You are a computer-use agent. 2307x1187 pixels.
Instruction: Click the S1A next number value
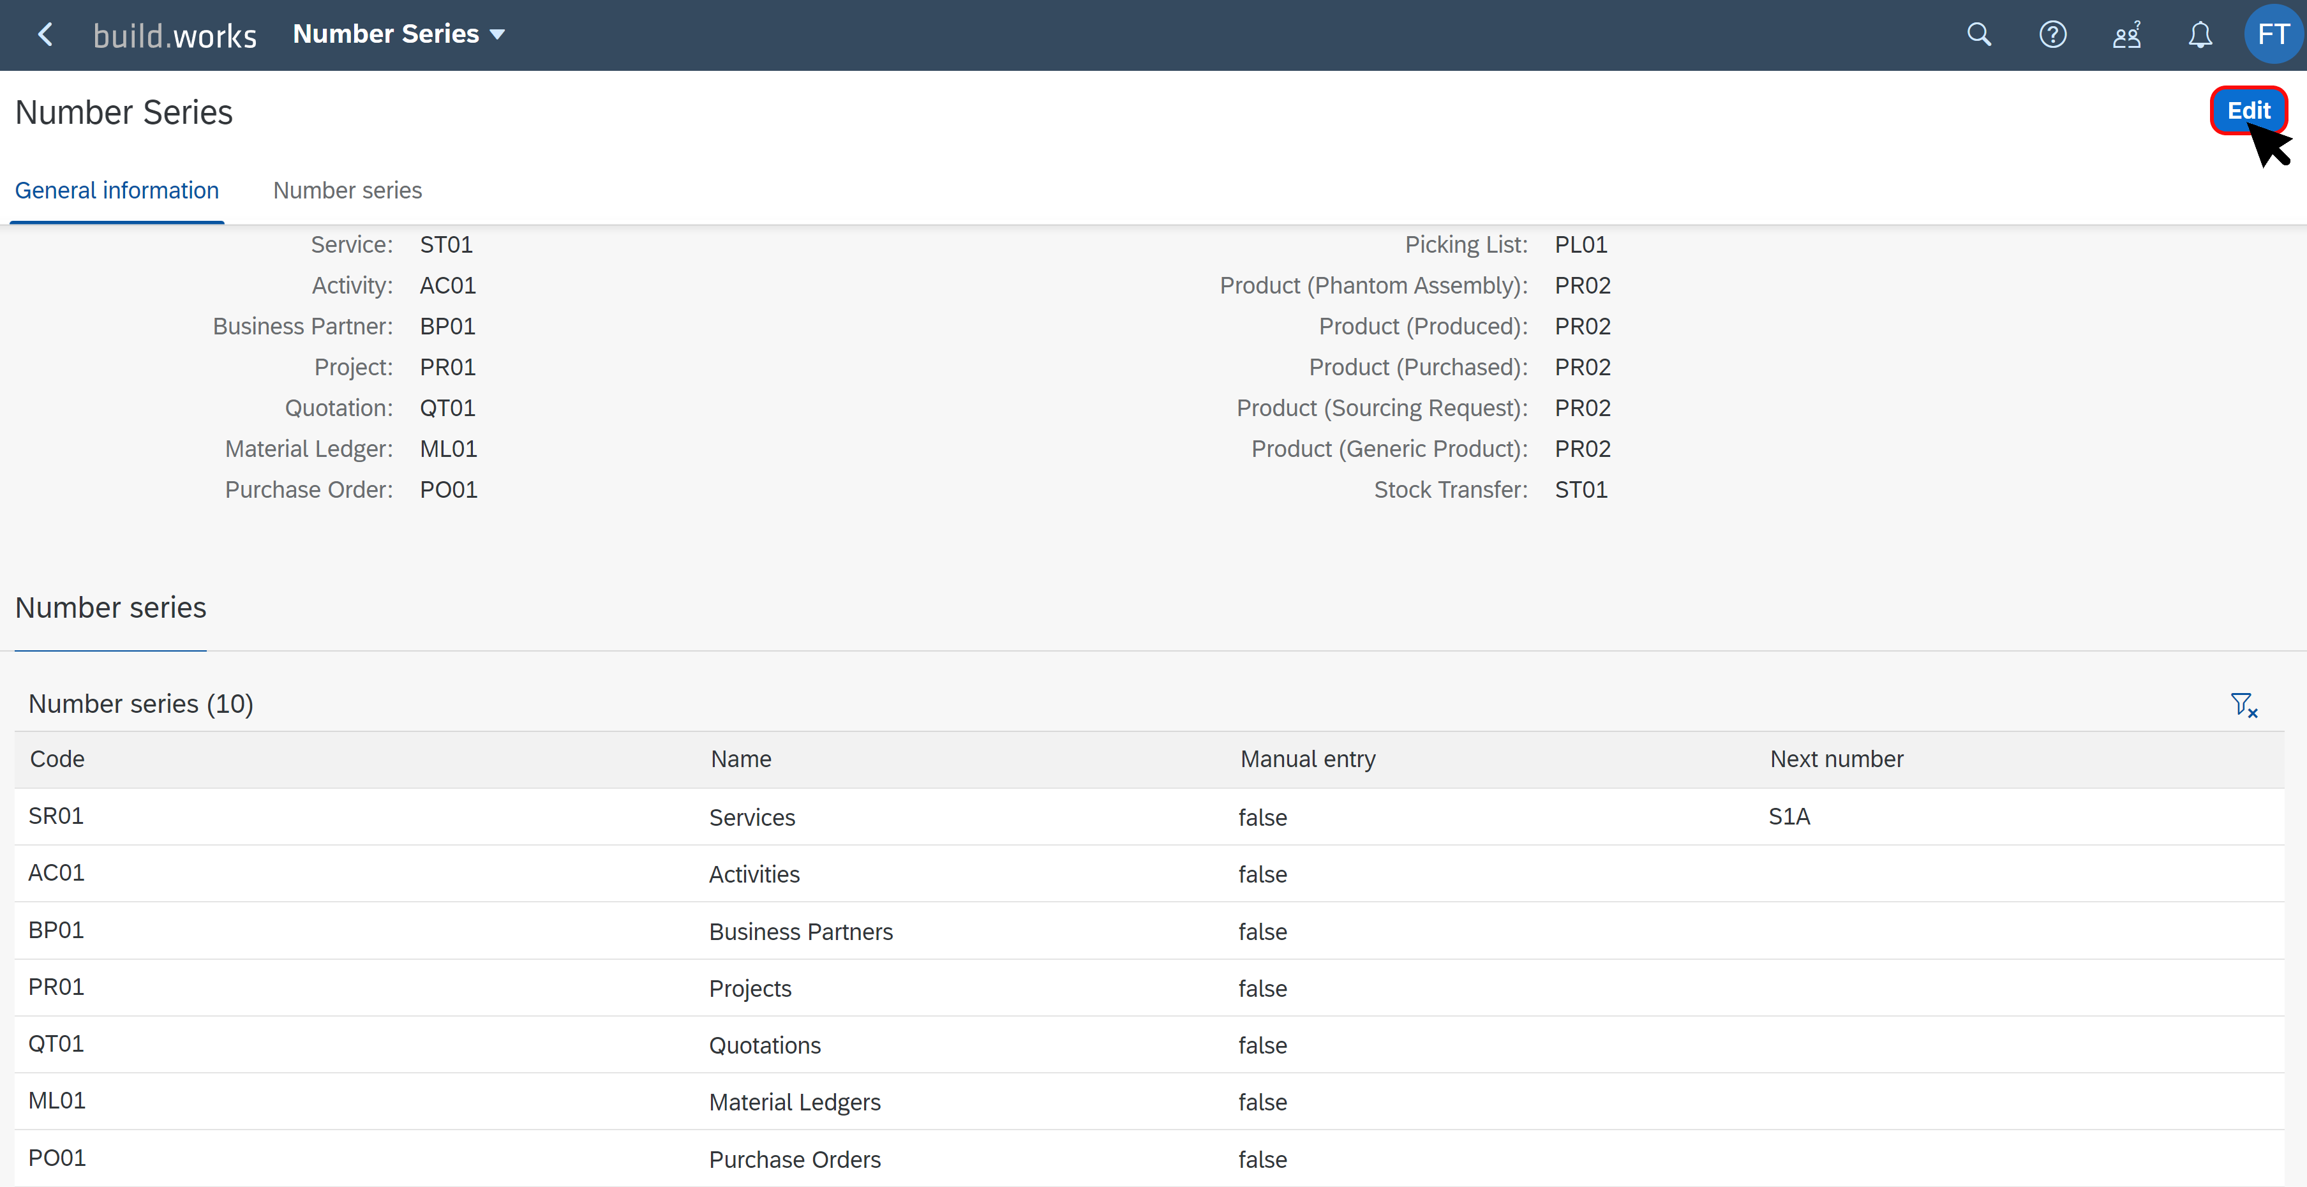click(x=1788, y=816)
